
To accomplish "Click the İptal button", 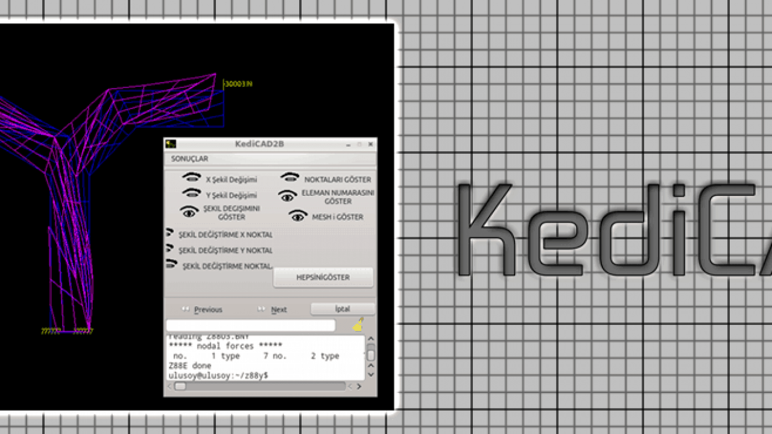I will (343, 309).
